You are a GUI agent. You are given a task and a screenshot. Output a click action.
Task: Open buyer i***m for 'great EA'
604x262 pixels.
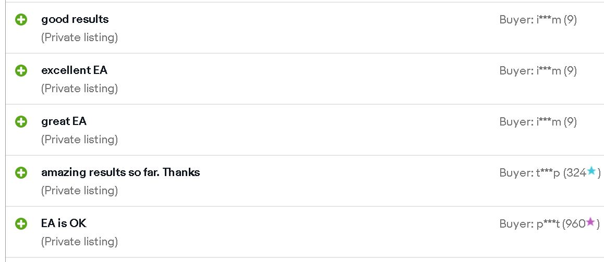tap(538, 122)
